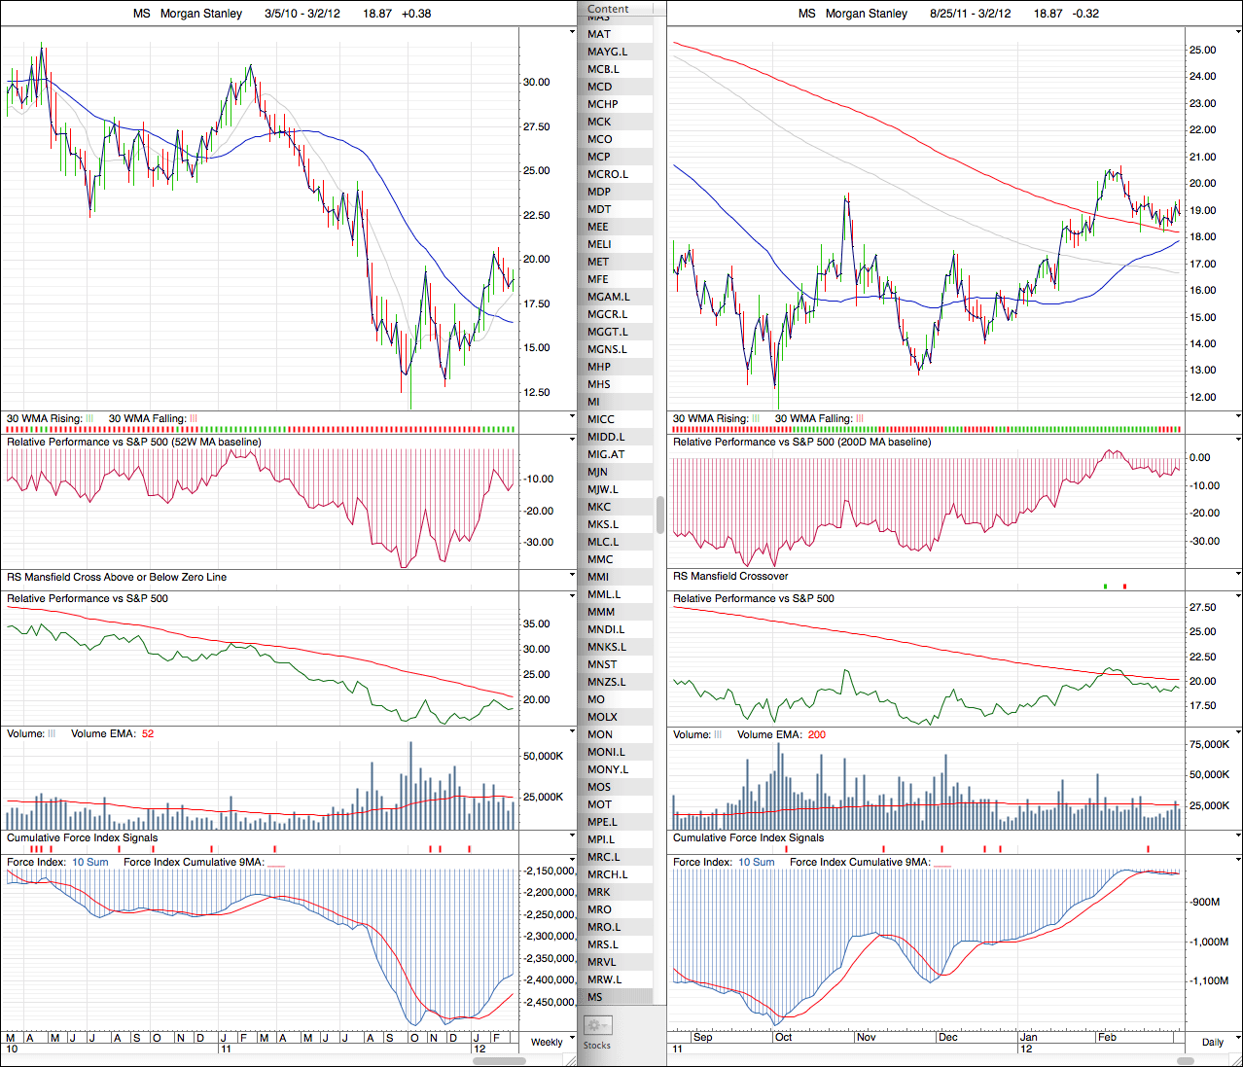The height and width of the screenshot is (1067, 1243).
Task: Open weekly 52W MA baseline panel menu arrow
Action: (x=572, y=441)
